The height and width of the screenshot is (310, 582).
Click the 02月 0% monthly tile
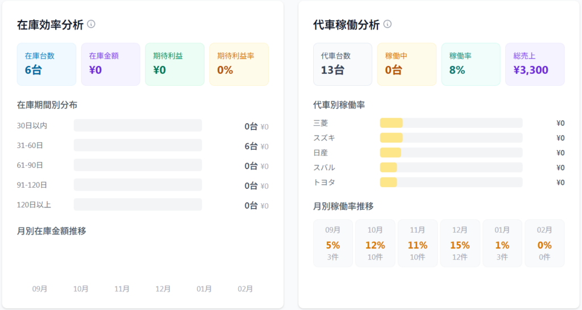(x=544, y=243)
